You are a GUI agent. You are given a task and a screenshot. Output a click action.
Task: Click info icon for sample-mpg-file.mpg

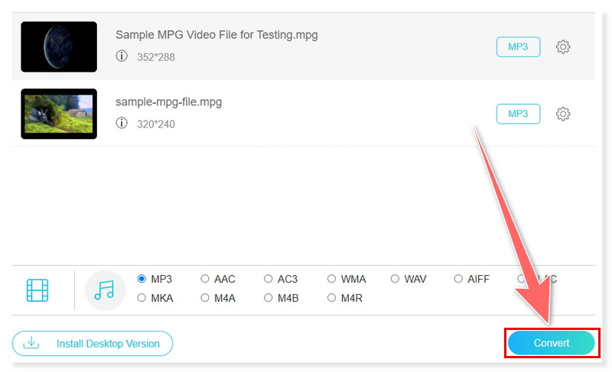pos(121,123)
